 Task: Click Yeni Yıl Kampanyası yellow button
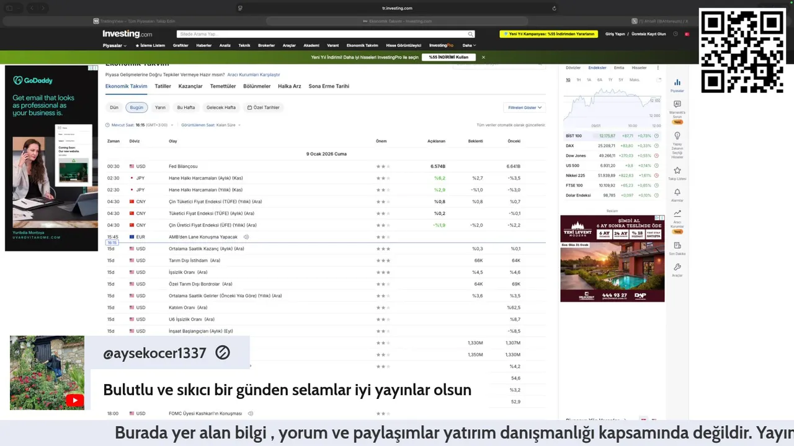point(548,34)
